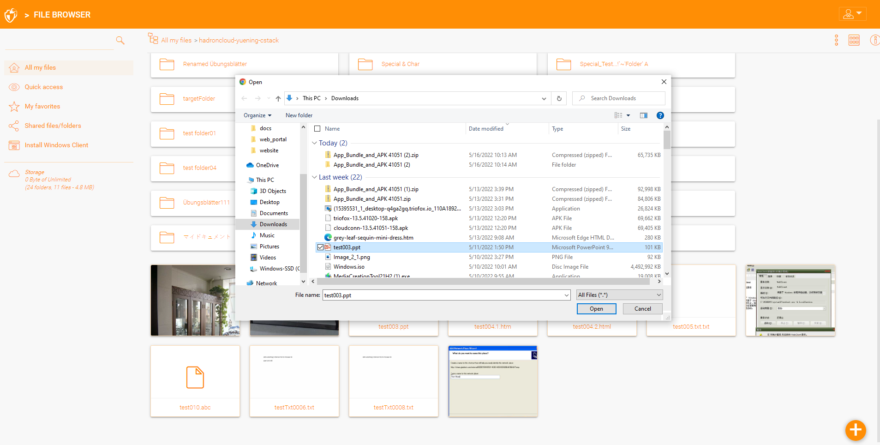Toggle the select-all checkbox by Name header
Image resolution: width=880 pixels, height=445 pixels.
point(317,129)
